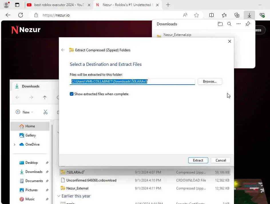Toggle split screen in browser toolbar
Screen dimensions: 270x204
coord(211,15)
